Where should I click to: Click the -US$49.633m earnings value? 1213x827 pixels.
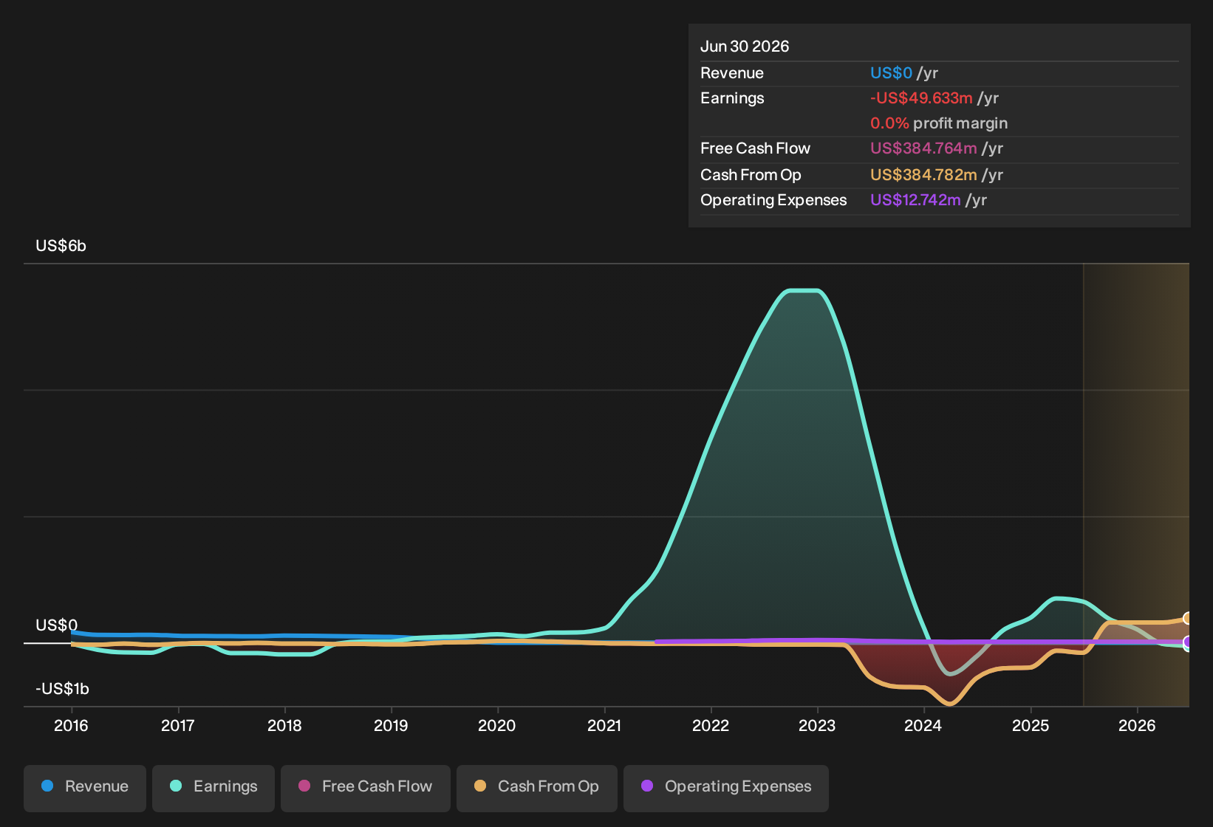click(921, 98)
